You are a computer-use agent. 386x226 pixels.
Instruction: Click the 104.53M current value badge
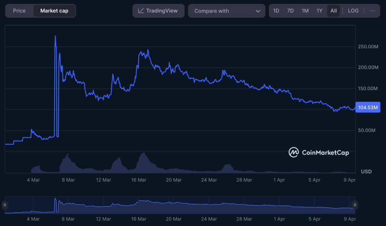pos(368,107)
